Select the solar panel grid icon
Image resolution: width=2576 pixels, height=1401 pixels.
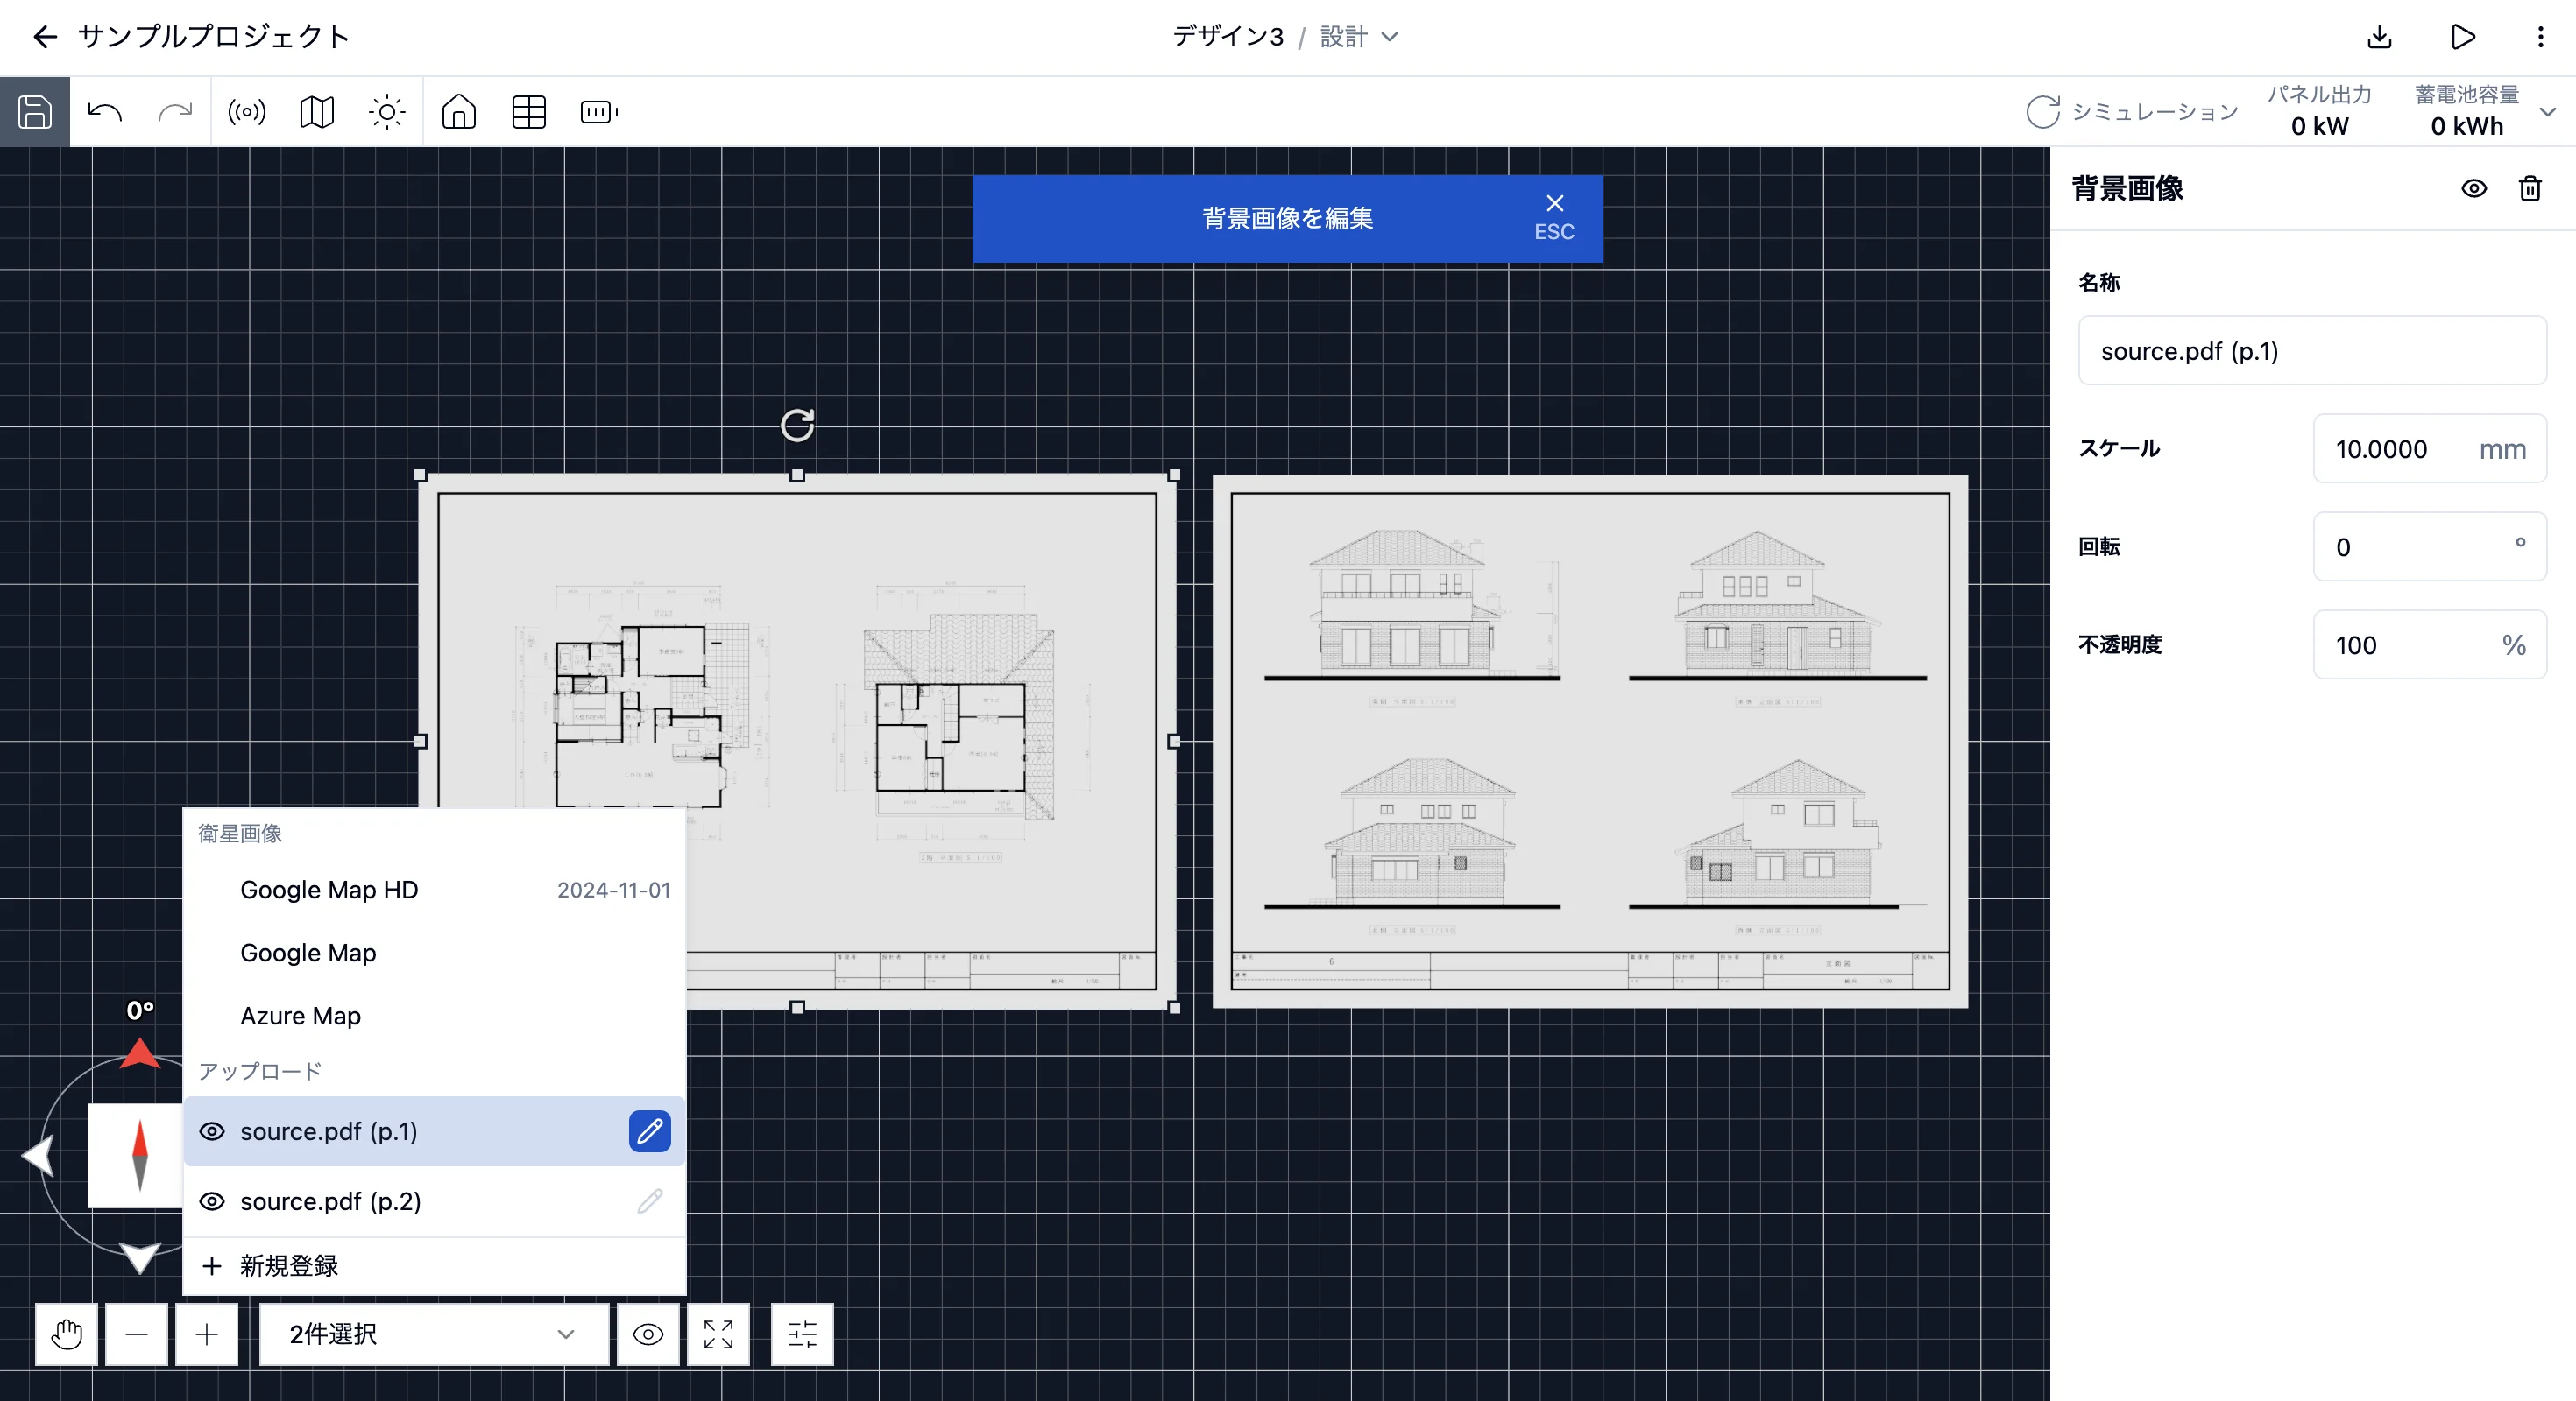click(x=529, y=112)
